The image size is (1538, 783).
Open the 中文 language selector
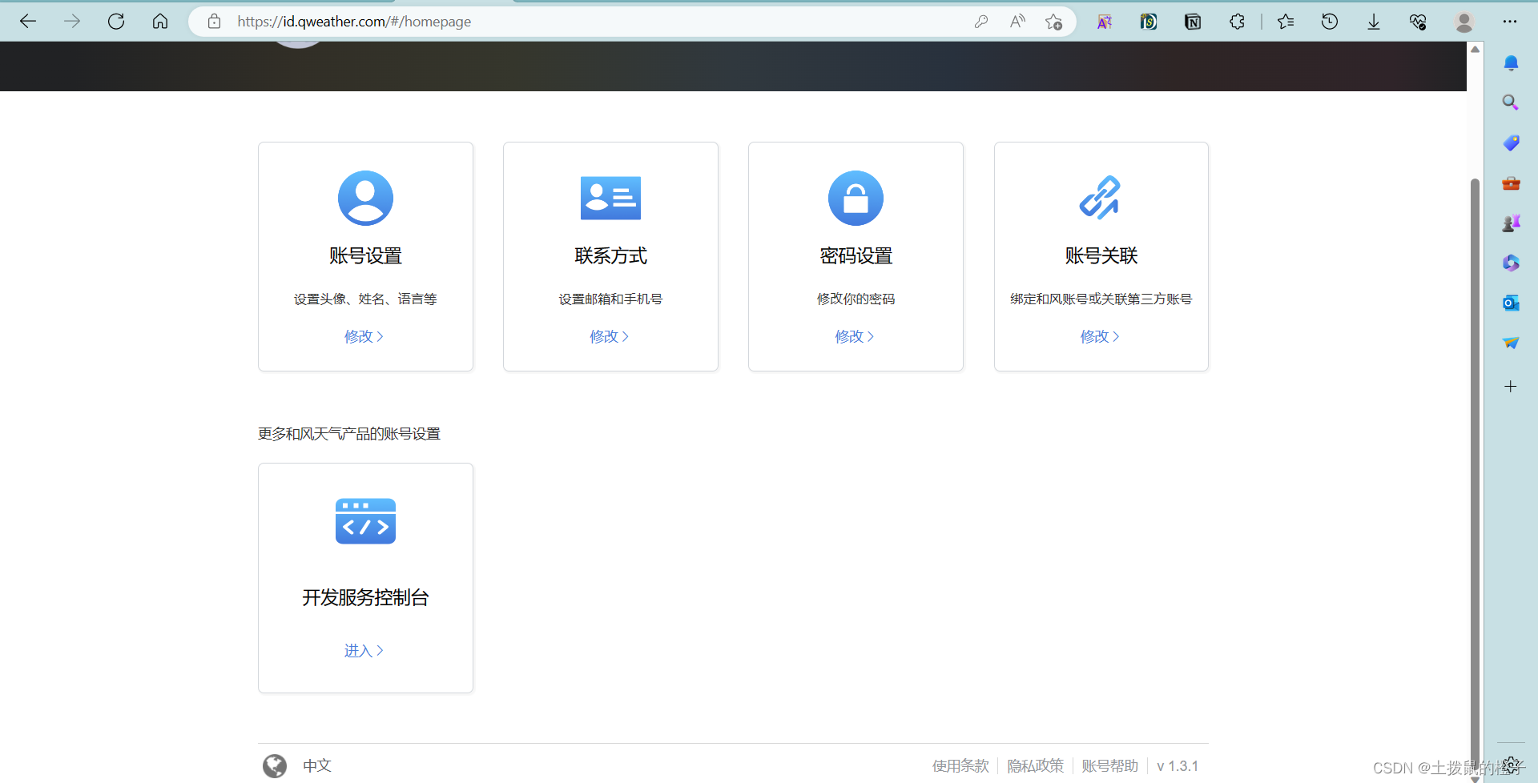pyautogui.click(x=317, y=765)
